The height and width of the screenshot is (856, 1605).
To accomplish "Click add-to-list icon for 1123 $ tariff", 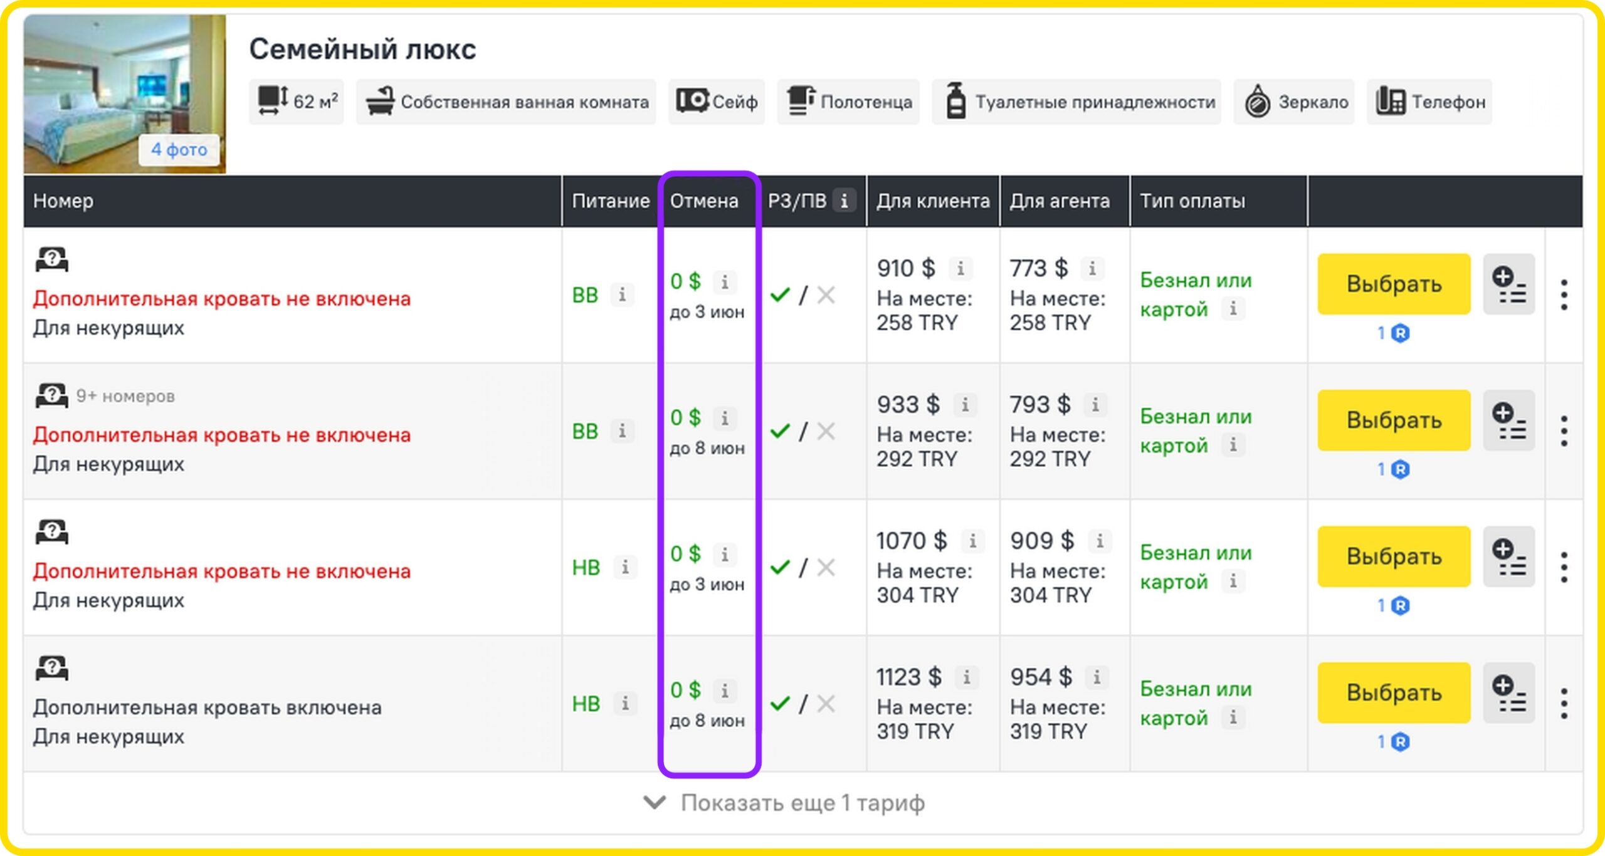I will 1508,693.
